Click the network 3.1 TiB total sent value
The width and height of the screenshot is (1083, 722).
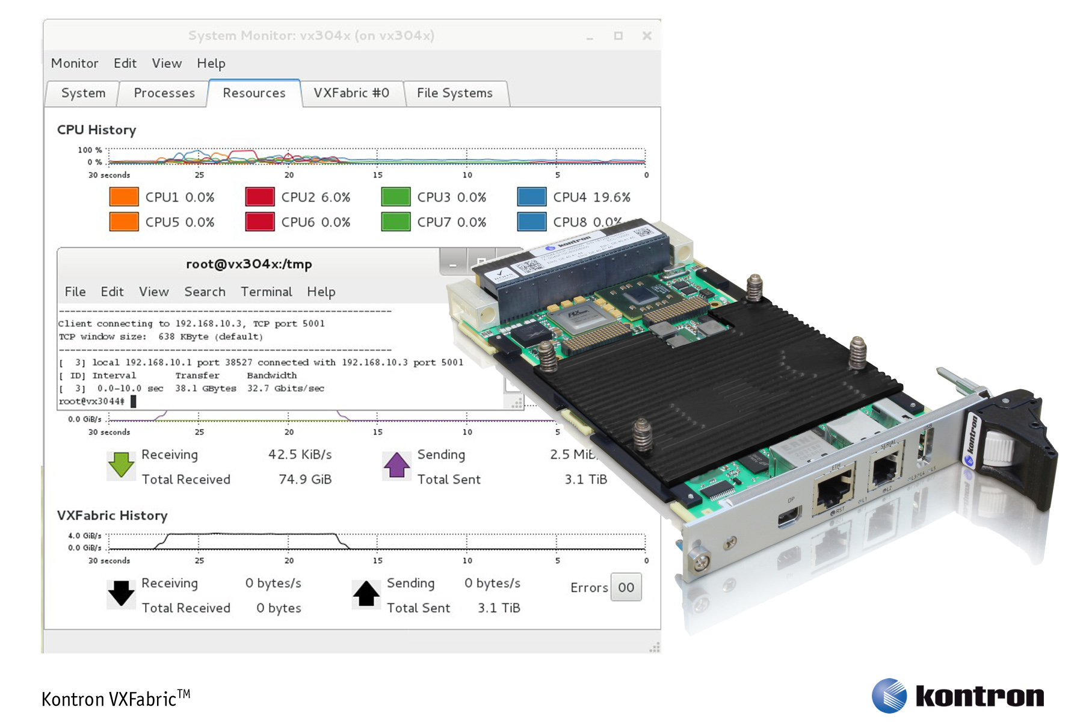click(x=586, y=480)
